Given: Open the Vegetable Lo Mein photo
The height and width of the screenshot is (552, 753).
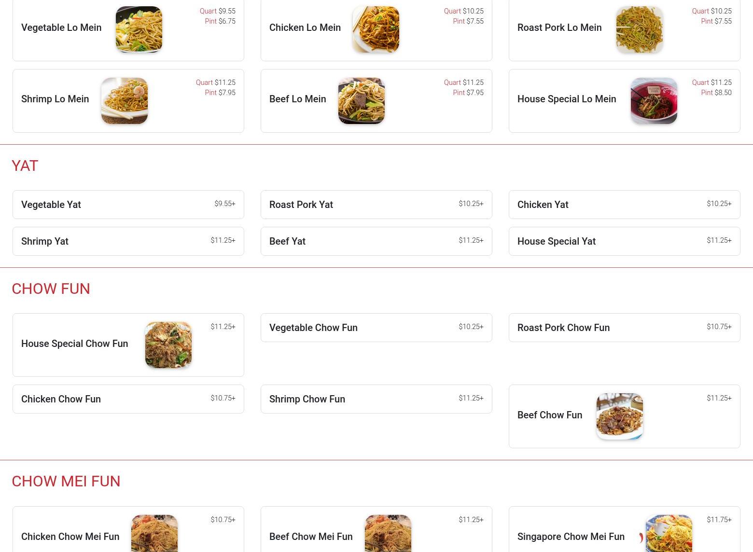Looking at the screenshot, I should 139,29.
